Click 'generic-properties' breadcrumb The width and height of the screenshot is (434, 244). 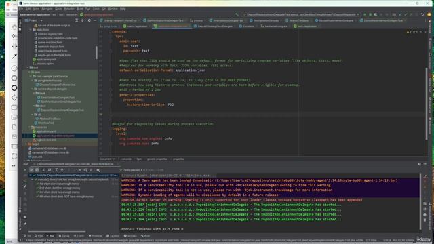point(157,159)
